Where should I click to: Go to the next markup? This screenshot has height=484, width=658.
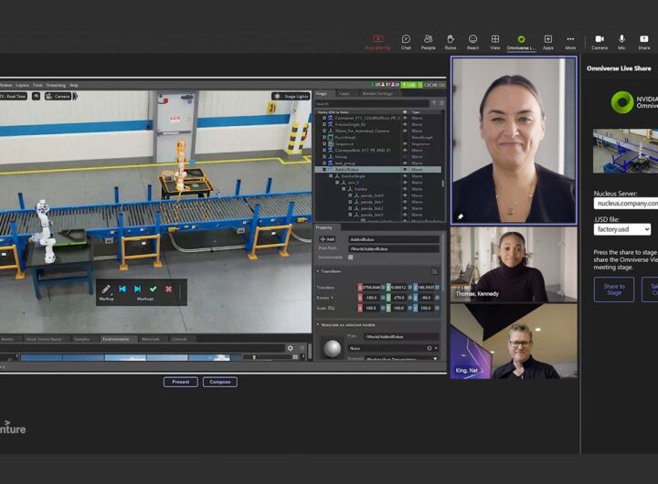point(137,289)
